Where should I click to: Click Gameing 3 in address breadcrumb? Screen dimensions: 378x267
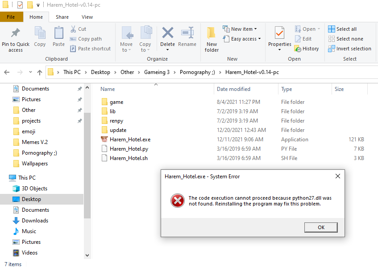157,72
